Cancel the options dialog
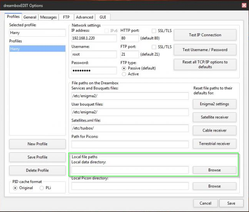The width and height of the screenshot is (249, 212). click(x=205, y=203)
